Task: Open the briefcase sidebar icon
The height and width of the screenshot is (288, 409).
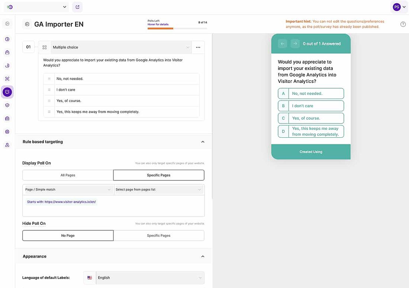Action: tap(7, 119)
